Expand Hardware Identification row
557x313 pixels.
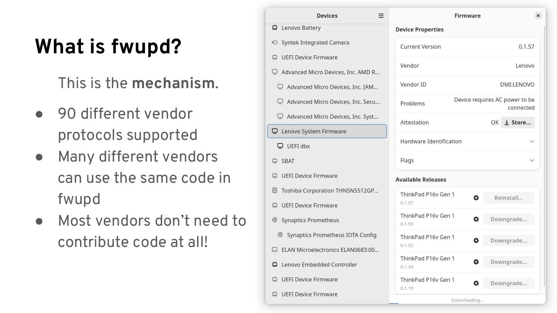tap(467, 141)
